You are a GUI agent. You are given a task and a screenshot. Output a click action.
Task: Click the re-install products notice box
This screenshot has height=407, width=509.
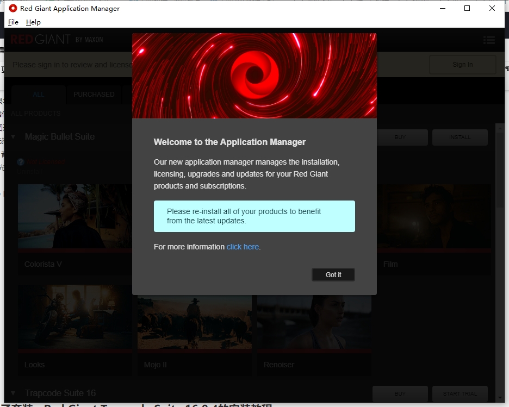click(254, 216)
